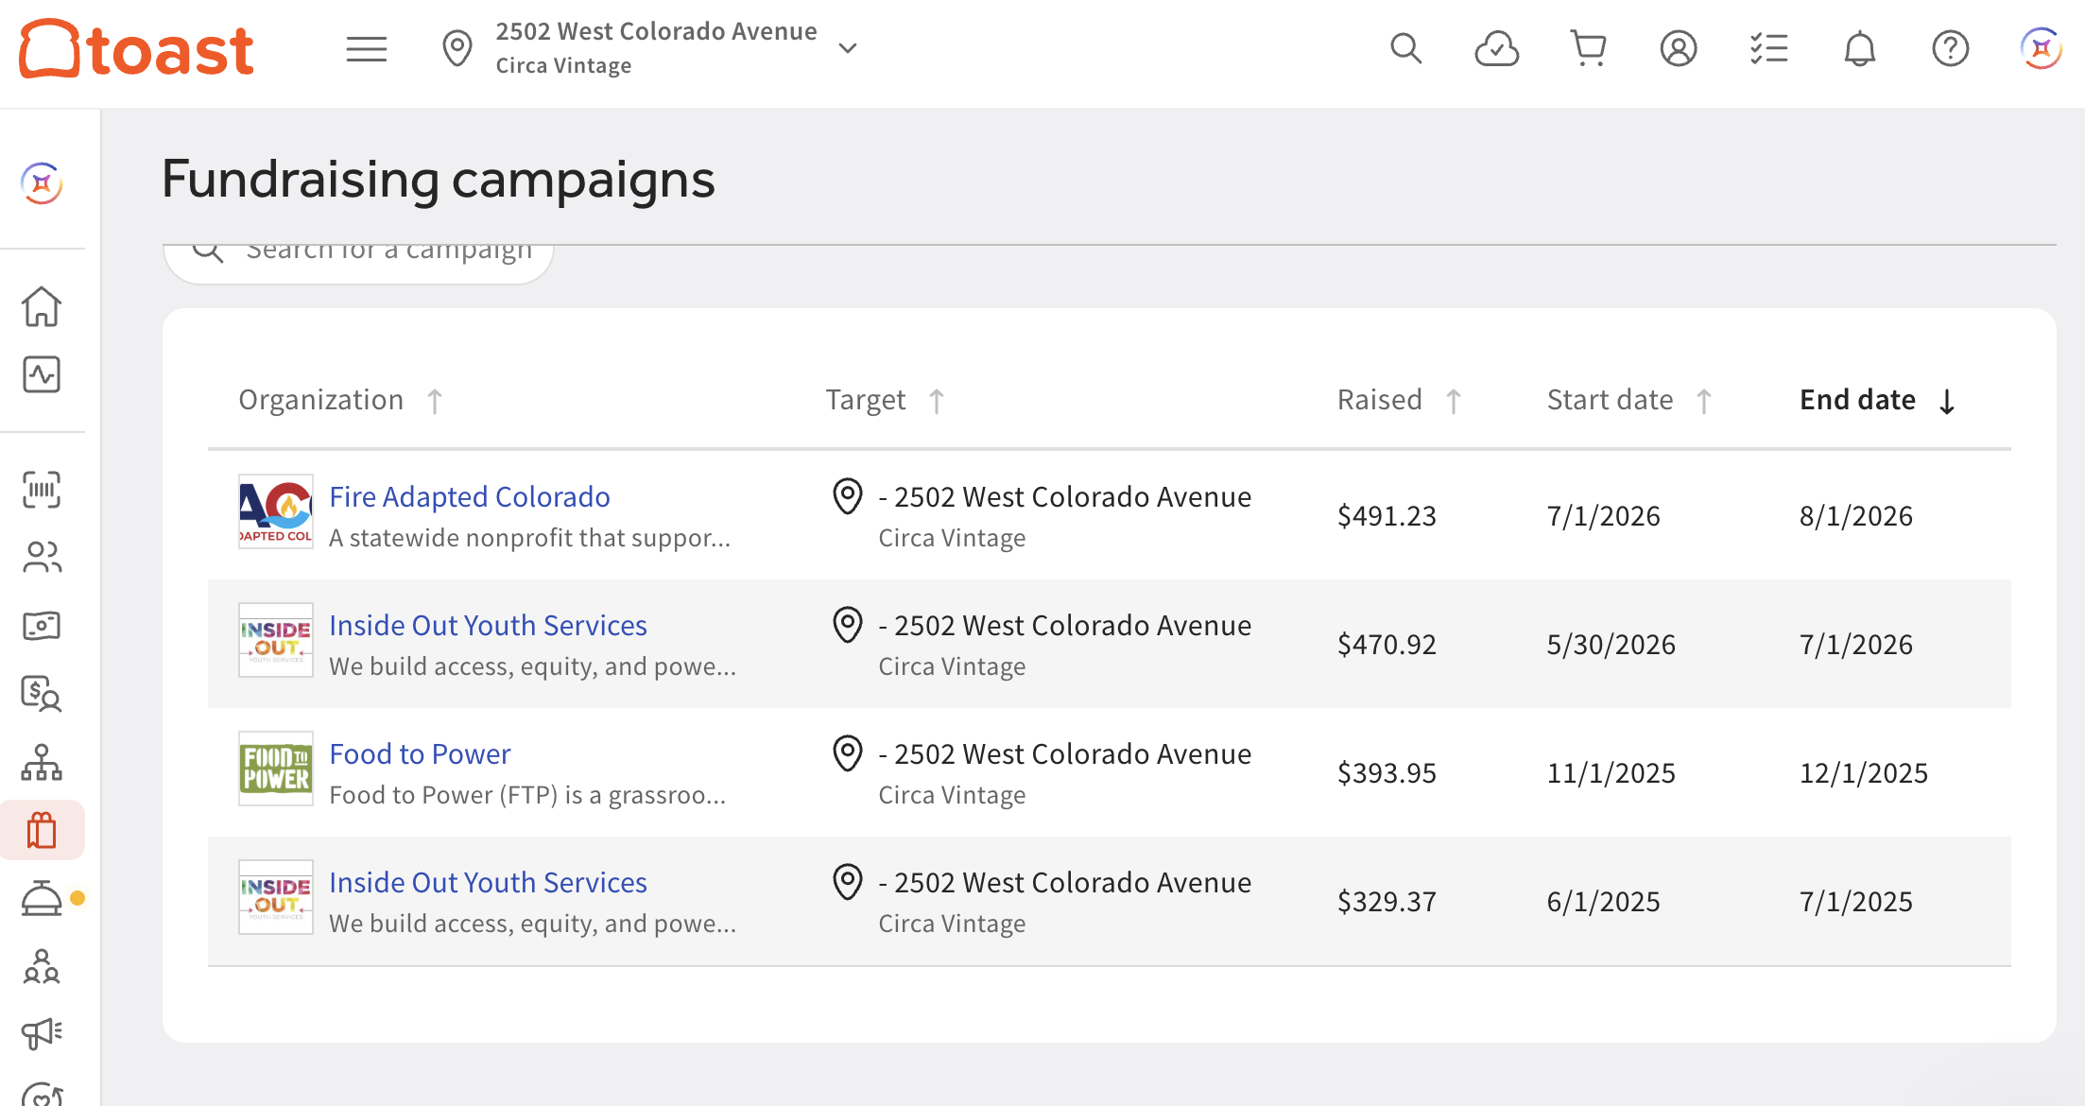
Task: Click the Fire Adapted Colorado logo thumbnail
Action: pyautogui.click(x=276, y=511)
